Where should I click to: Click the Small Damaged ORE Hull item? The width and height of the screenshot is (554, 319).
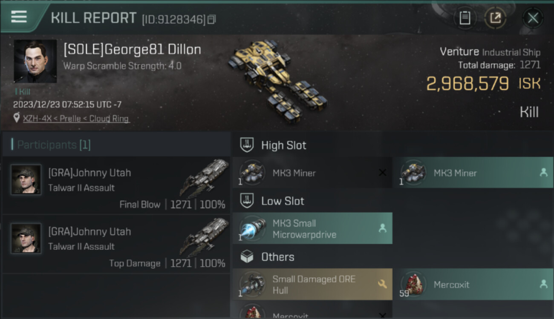[312, 285]
